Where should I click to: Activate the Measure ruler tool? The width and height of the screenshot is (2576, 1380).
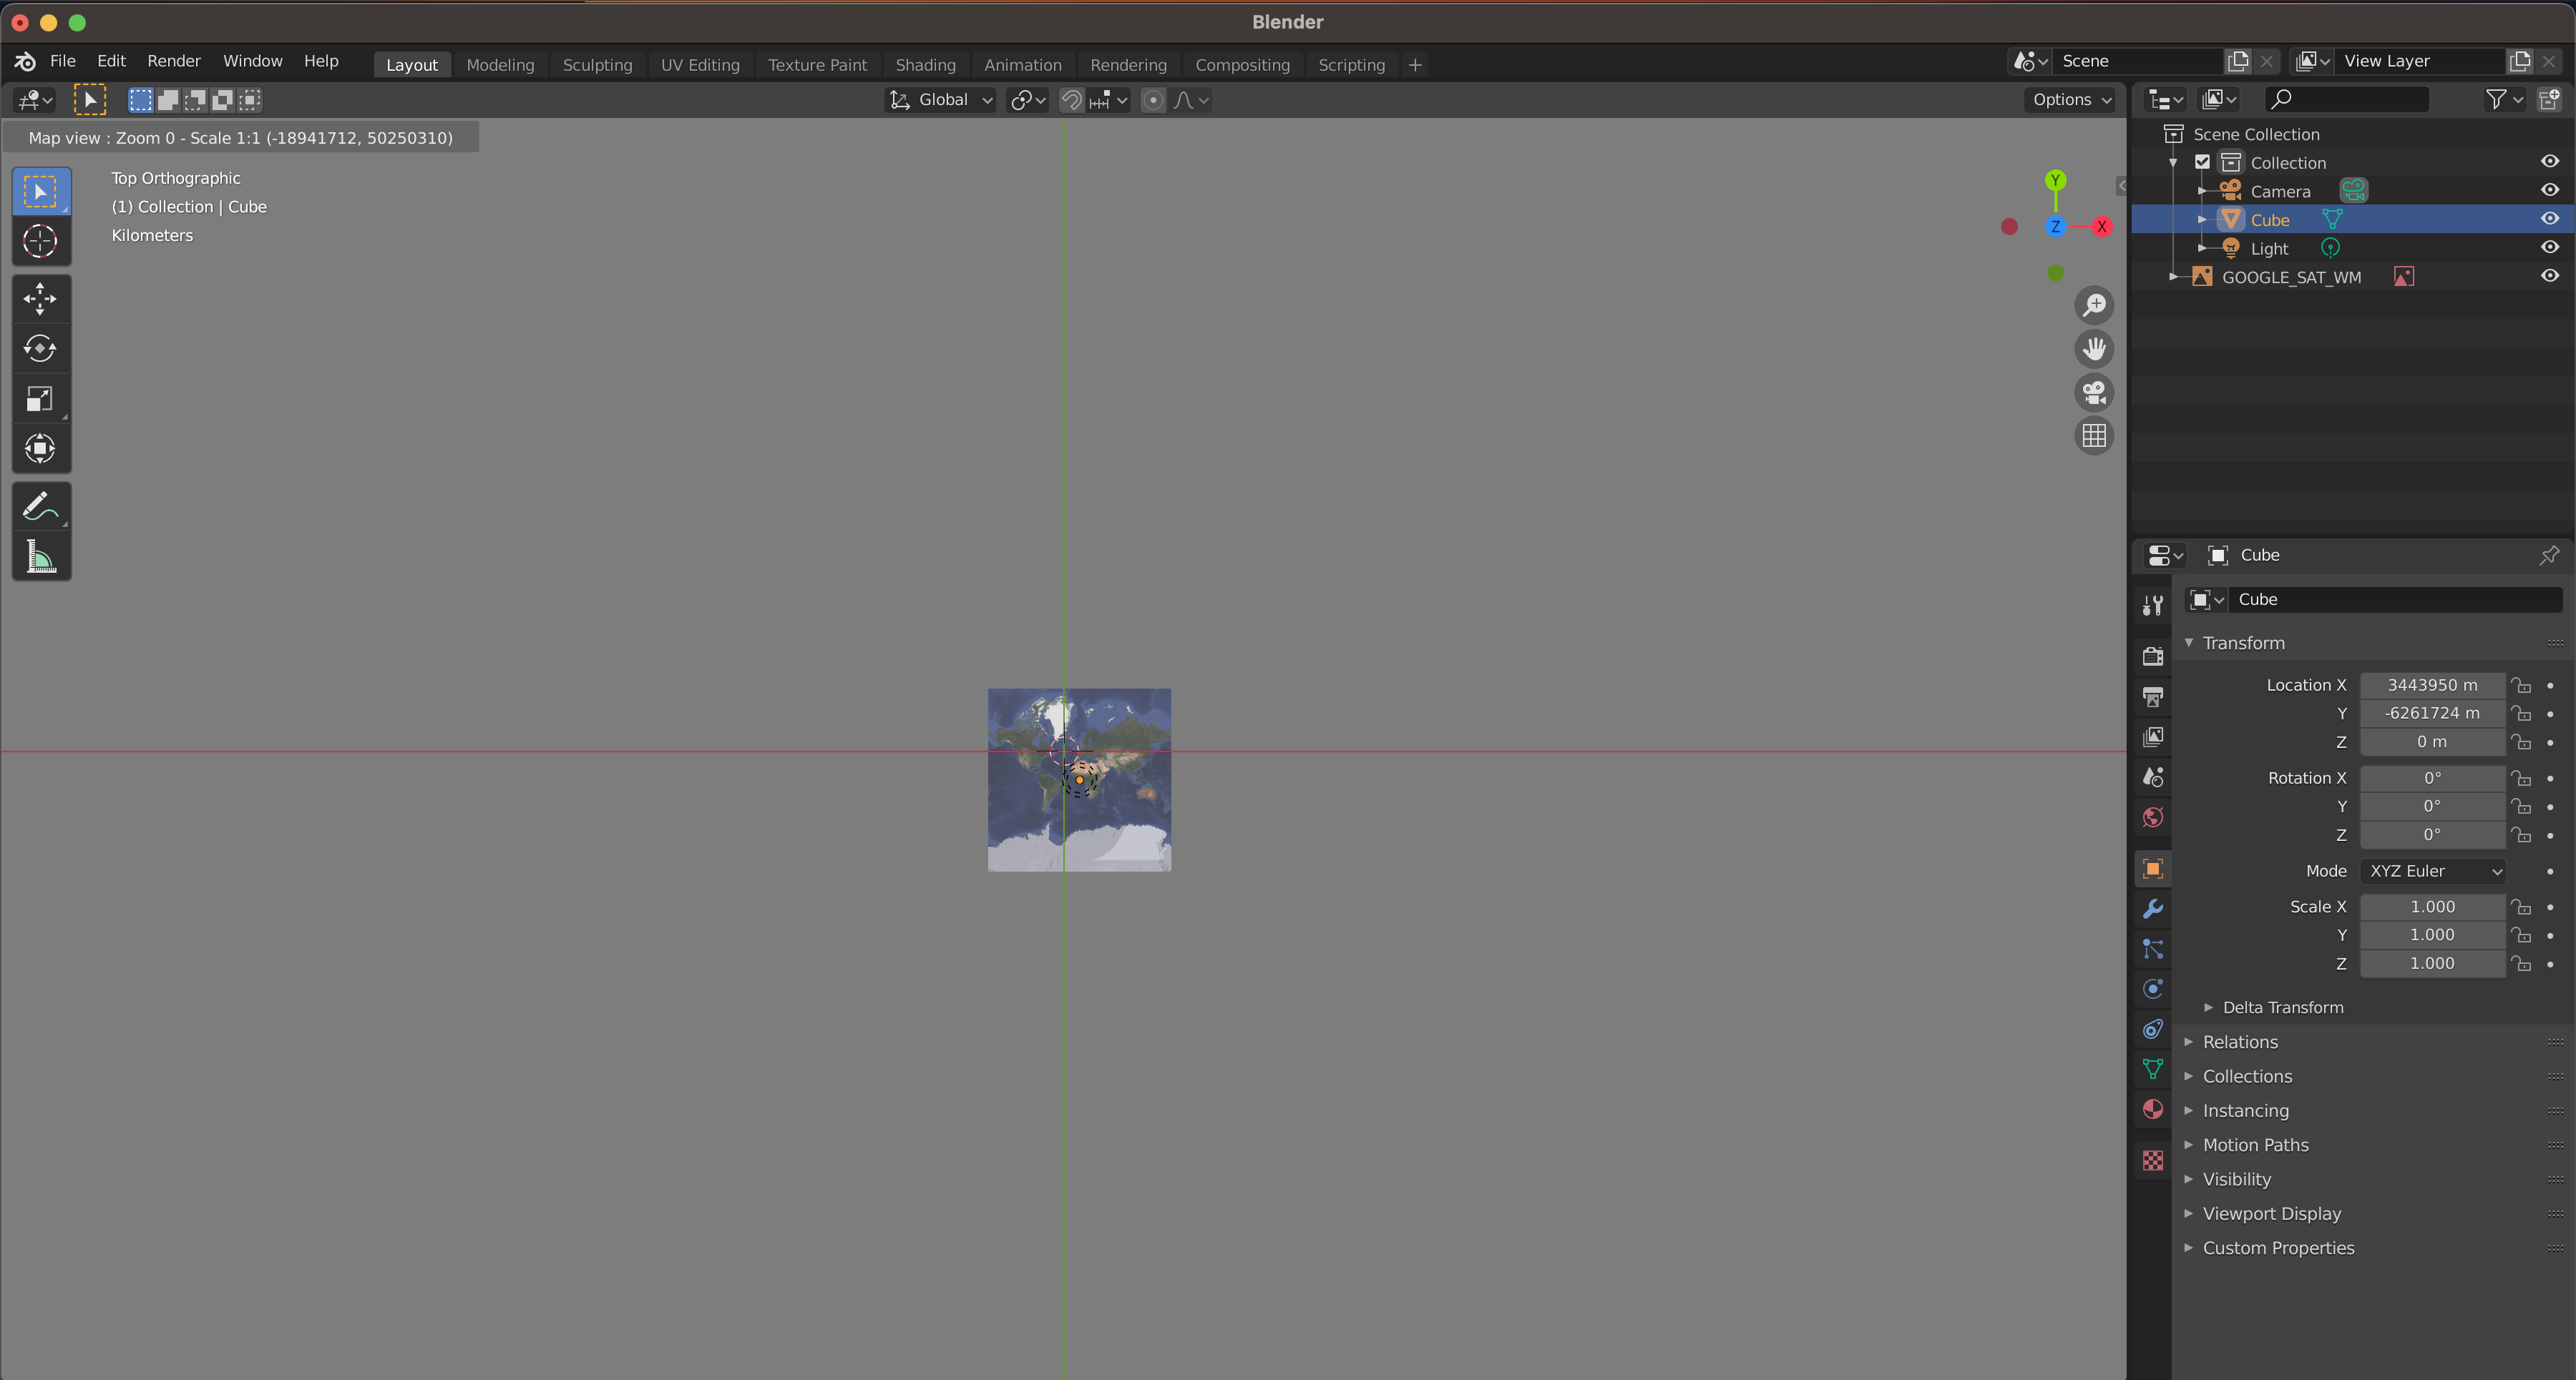coord(40,556)
